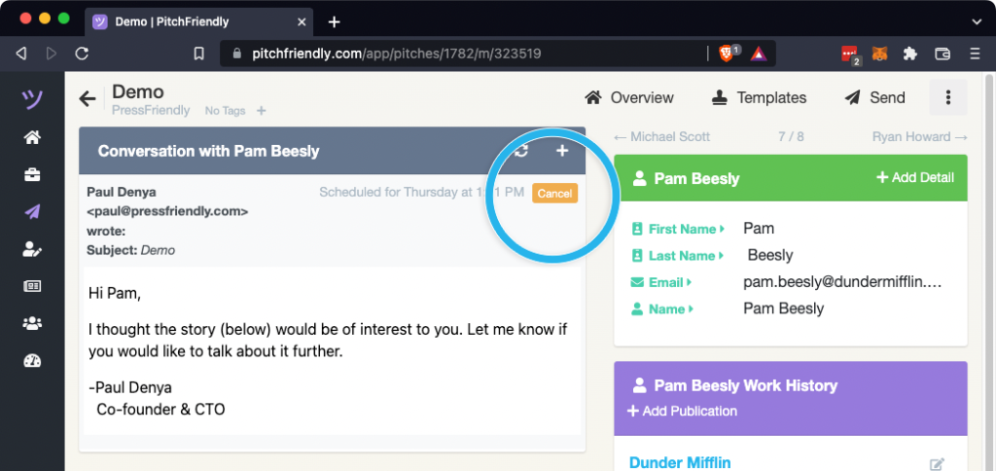Click the site lock icon in address bar

coord(237,54)
